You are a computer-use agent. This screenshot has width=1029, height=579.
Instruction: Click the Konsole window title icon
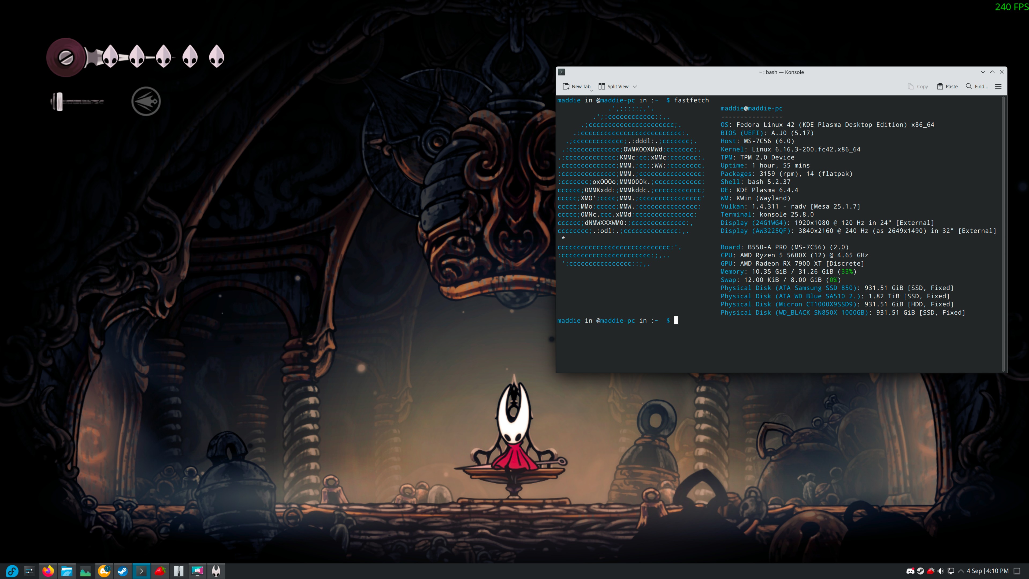(x=562, y=72)
